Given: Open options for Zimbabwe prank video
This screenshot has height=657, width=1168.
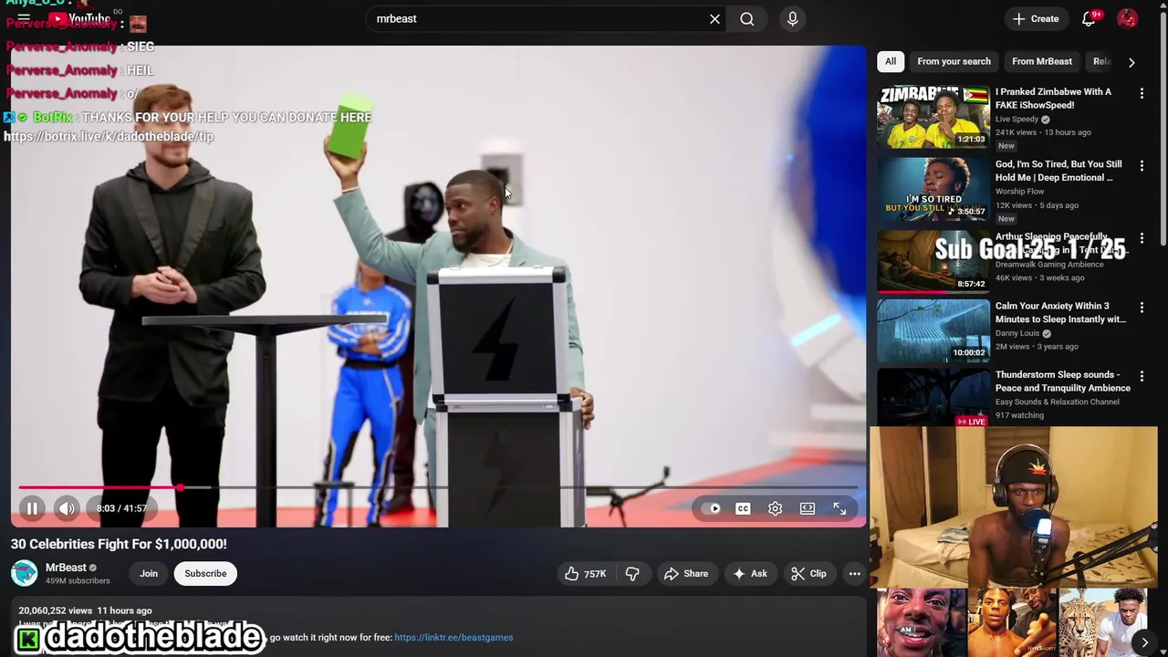Looking at the screenshot, I should (x=1142, y=93).
